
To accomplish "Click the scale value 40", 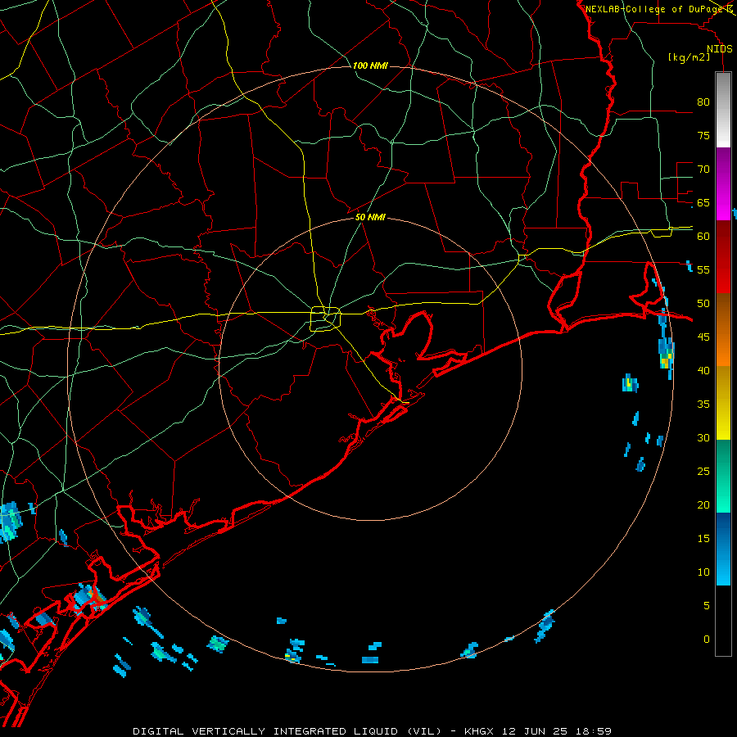I will [703, 371].
